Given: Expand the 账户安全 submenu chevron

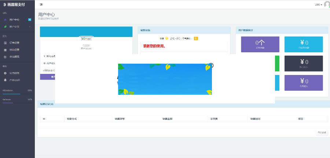Looking at the screenshot, I should click(30, 27).
